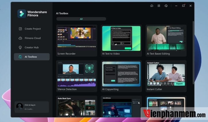Click the Wondershare Filmora logo icon
Viewport: 208px width, 122px height.
click(x=22, y=14)
